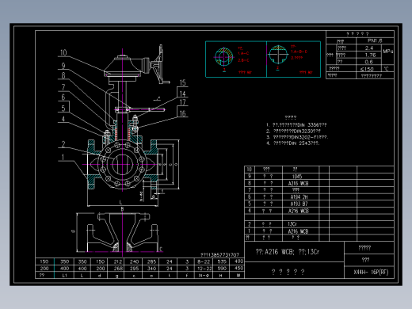Click the d header in dimension table

(x=99, y=276)
